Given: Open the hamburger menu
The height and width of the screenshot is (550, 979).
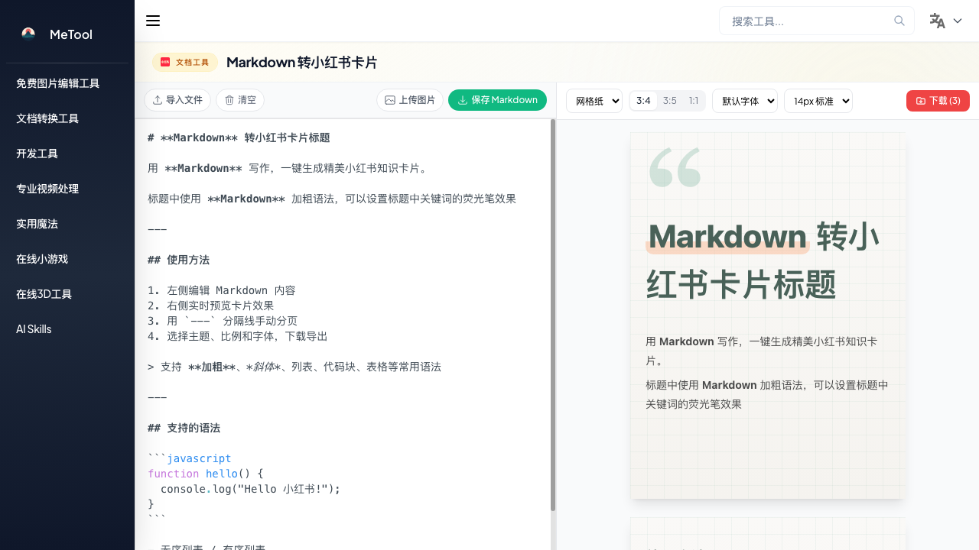Looking at the screenshot, I should (153, 21).
